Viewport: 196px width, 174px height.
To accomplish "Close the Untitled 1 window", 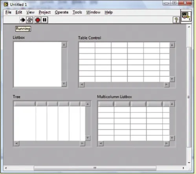I will pos(185,3).
